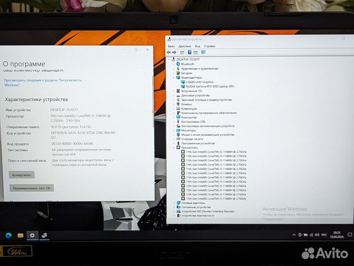Click device name DESKTOP-7OJ5I77 in settings
Screen dimensions: 354x266
pos(64,110)
